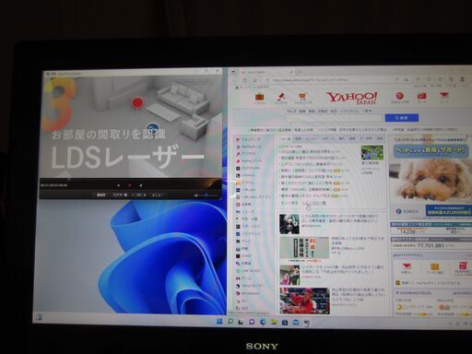Open the Yahoo auction hammer icon
Screen dimensions: 472x354
(280, 97)
